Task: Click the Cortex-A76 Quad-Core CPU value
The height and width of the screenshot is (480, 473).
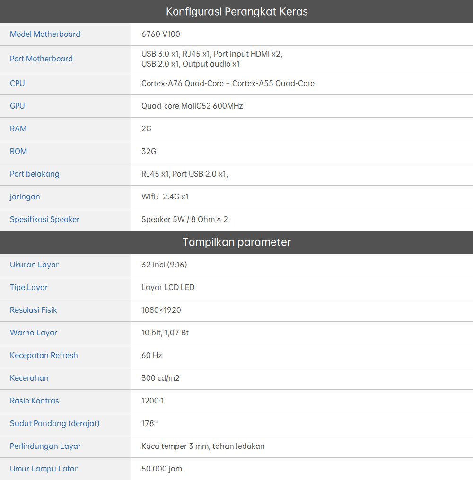Action: pyautogui.click(x=228, y=83)
